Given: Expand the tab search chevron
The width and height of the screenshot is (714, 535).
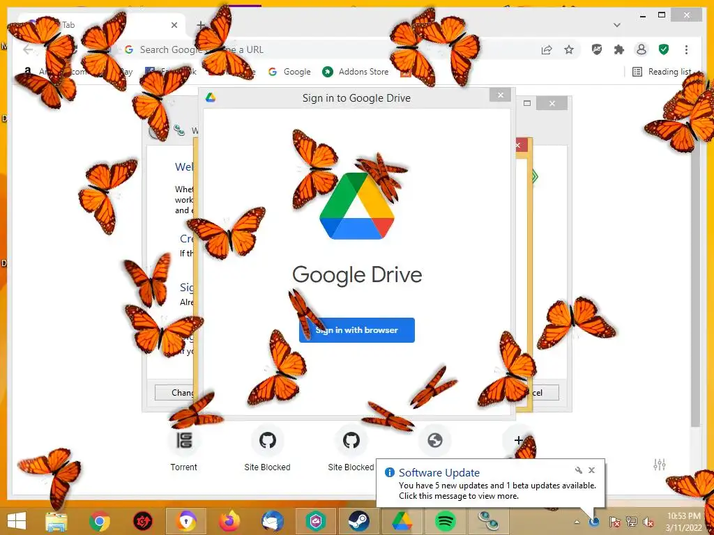Looking at the screenshot, I should pyautogui.click(x=616, y=25).
